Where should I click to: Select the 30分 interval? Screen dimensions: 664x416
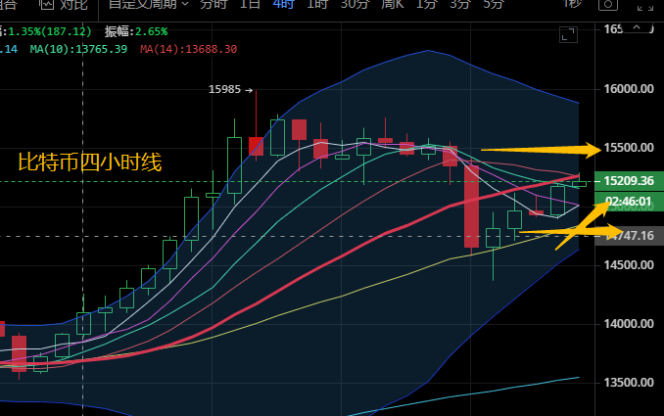[x=354, y=4]
